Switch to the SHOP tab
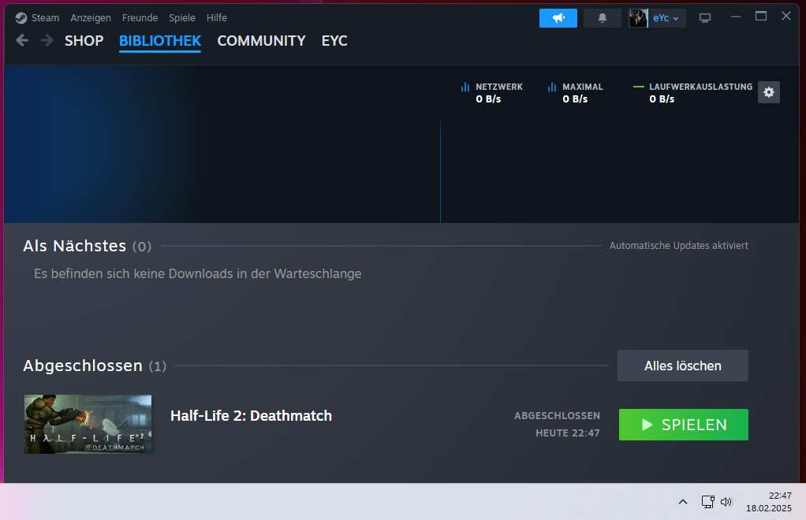 pos(84,41)
